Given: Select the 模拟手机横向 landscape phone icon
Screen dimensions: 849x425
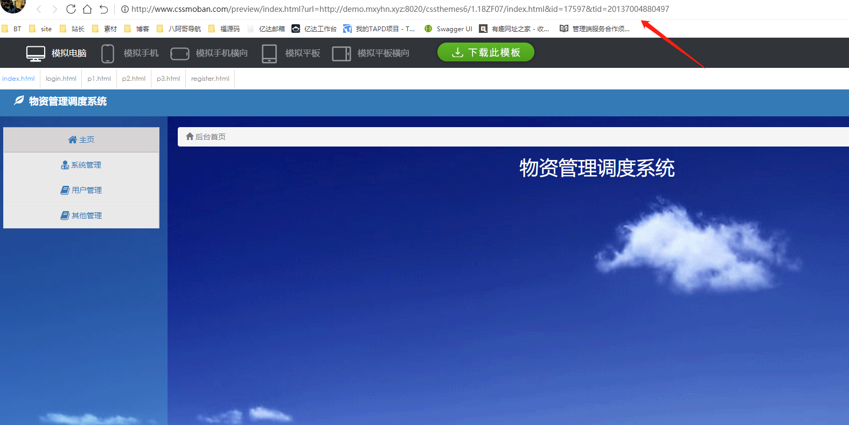Looking at the screenshot, I should (180, 53).
